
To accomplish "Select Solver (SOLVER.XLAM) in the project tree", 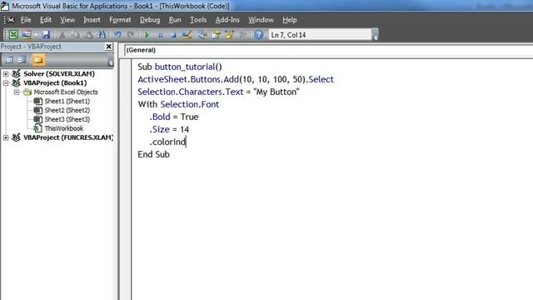I will 59,73.
